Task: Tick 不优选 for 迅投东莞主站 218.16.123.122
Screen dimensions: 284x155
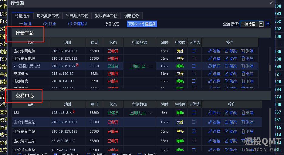Action: pos(194,131)
